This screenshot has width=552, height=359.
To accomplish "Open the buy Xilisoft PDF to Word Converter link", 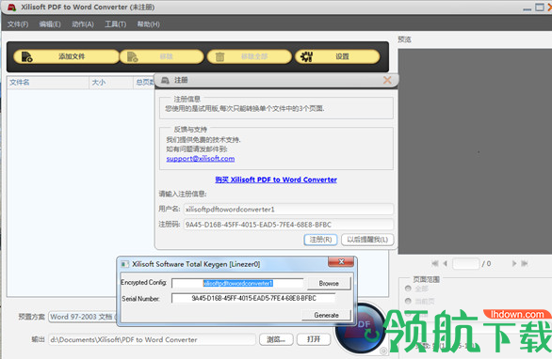I will pos(276,179).
